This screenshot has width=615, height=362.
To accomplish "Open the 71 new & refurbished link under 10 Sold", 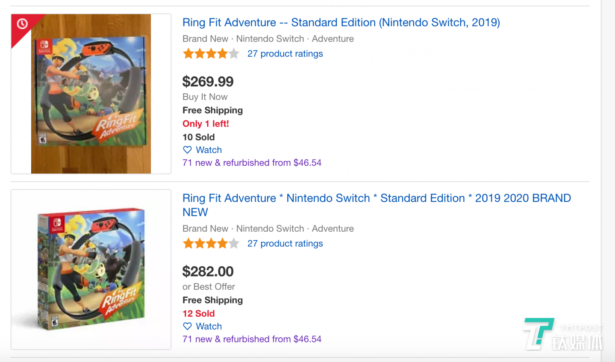I will tap(252, 163).
